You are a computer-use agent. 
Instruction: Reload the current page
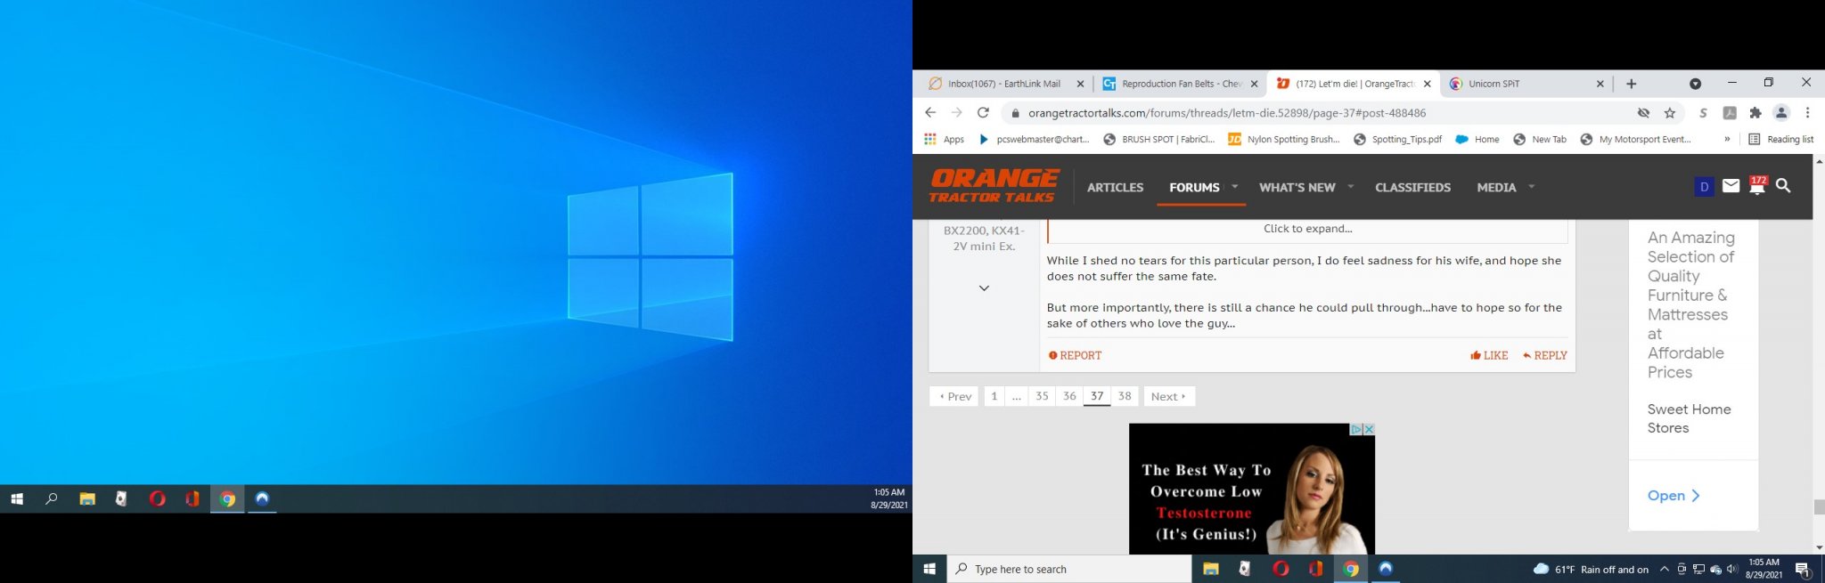point(983,113)
